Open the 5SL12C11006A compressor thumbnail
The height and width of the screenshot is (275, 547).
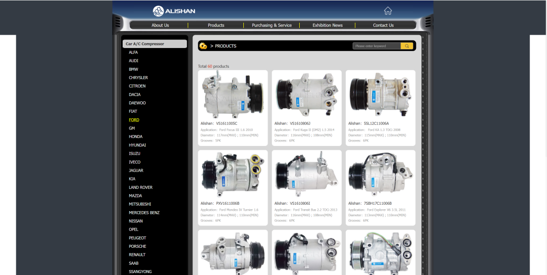[380, 94]
